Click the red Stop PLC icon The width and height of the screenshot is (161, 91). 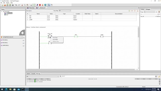40,5
